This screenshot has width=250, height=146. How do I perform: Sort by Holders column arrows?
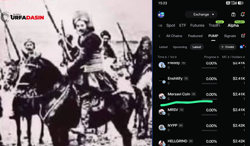click(x=244, y=57)
